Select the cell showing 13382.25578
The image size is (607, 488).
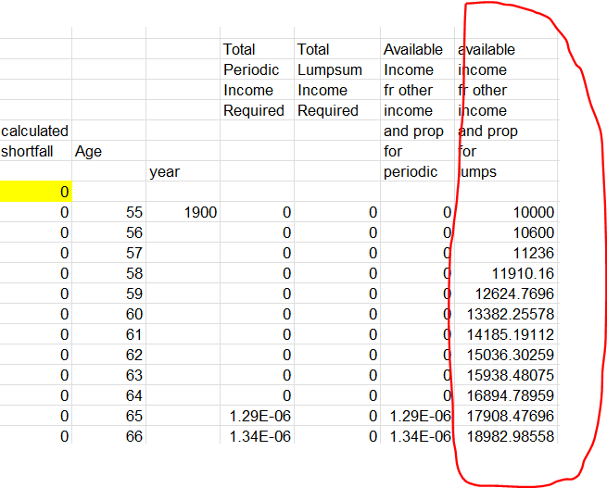(506, 314)
